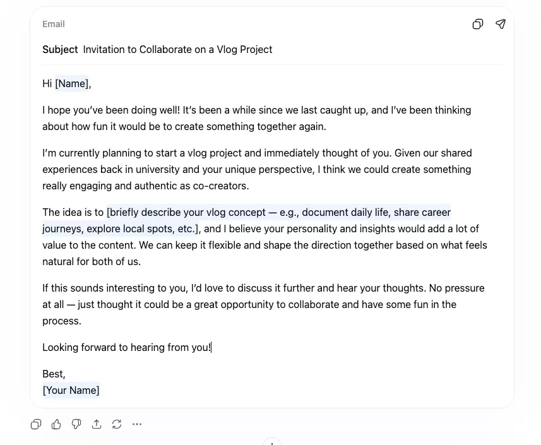Image resolution: width=541 pixels, height=445 pixels.
Task: Select the [Your Name] placeholder in the signature
Action: 71,390
